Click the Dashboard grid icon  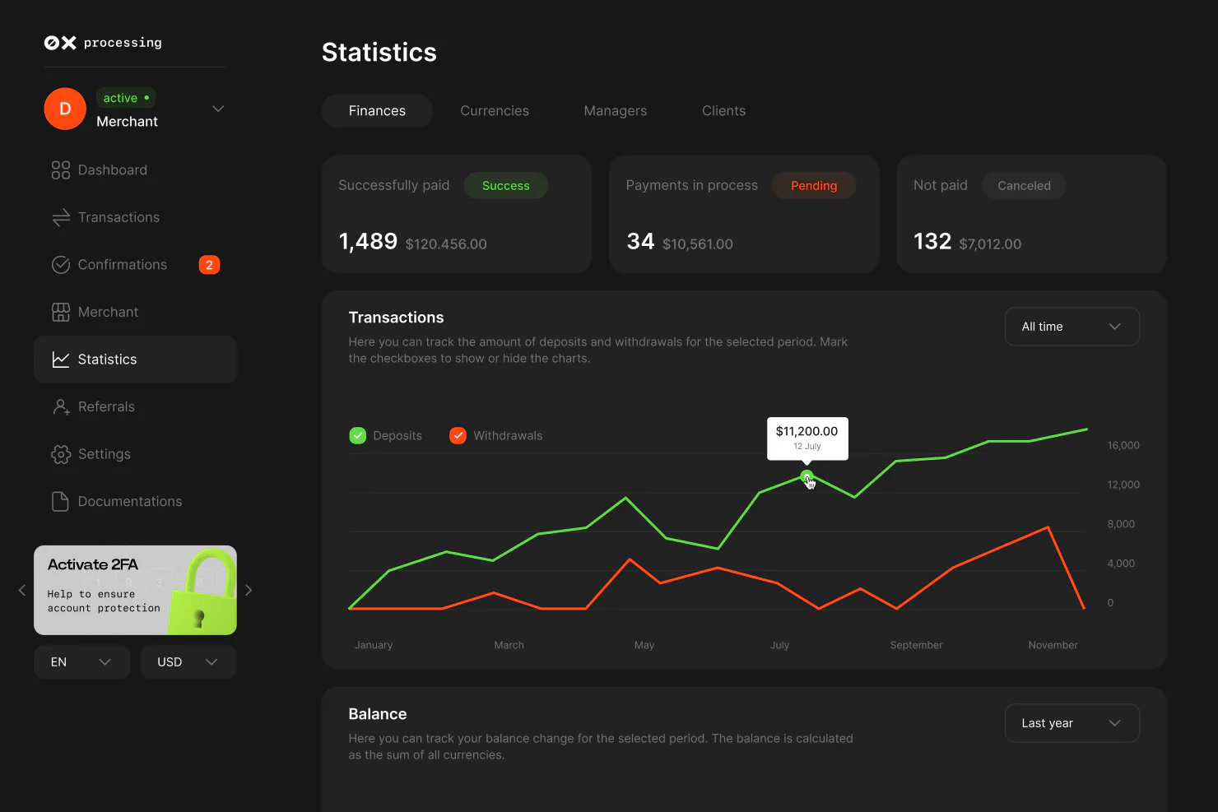pos(61,170)
